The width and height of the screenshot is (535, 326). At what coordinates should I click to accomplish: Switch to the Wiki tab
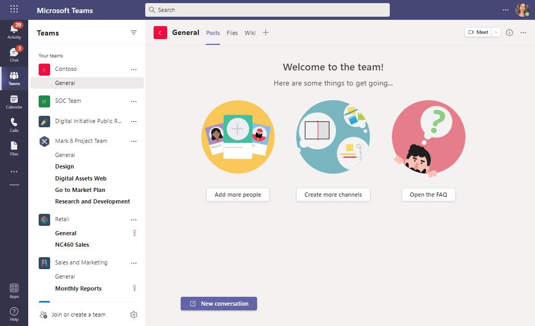[250, 33]
